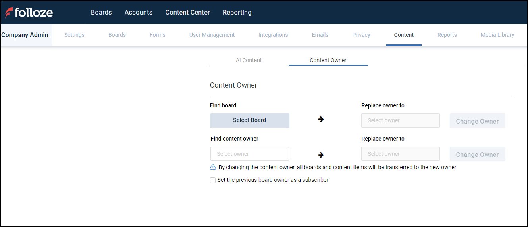The width and height of the screenshot is (528, 227).
Task: Open the Boards top navigation menu
Action: [101, 12]
